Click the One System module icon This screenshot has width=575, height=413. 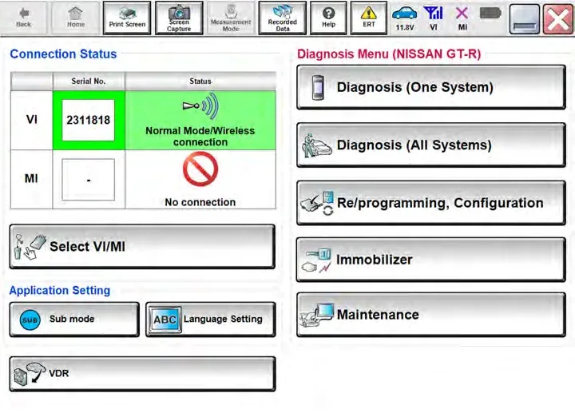point(318,87)
